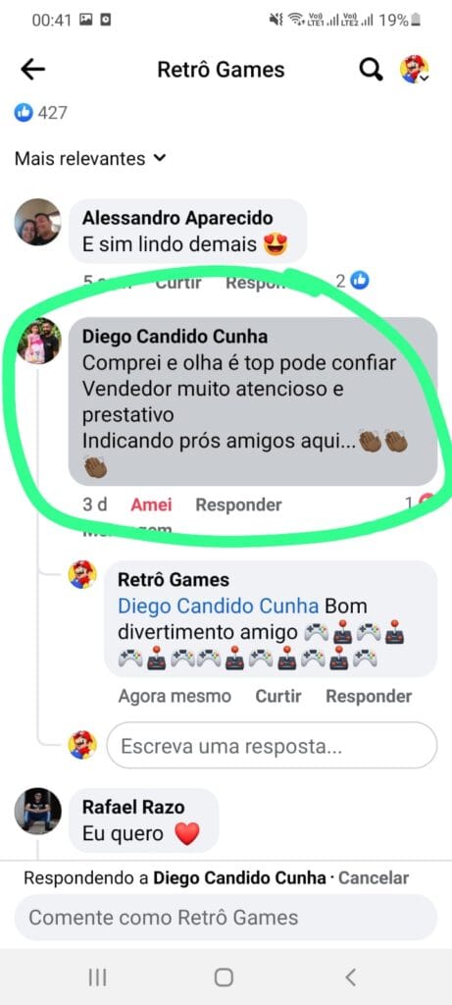
Task: Focus the Escreva uma resposta field
Action: (x=273, y=746)
